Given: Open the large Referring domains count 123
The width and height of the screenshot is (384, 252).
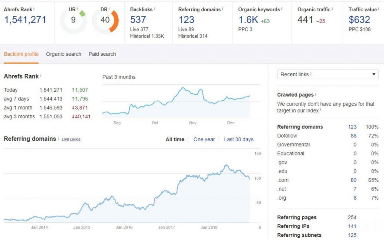Looking at the screenshot, I should tap(186, 20).
